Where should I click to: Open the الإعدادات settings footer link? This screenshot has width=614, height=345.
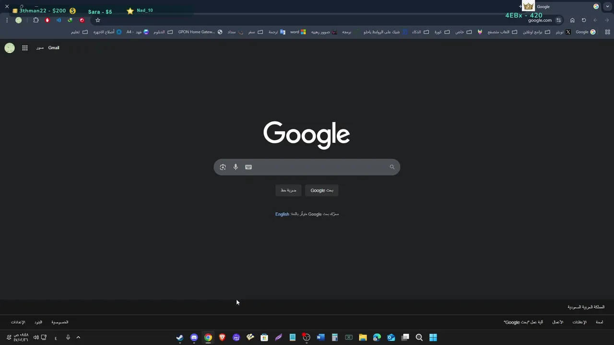click(18, 322)
